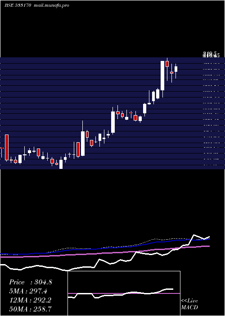
Task: Click the 50MA : 258.7 value
Action: (x=31, y=309)
